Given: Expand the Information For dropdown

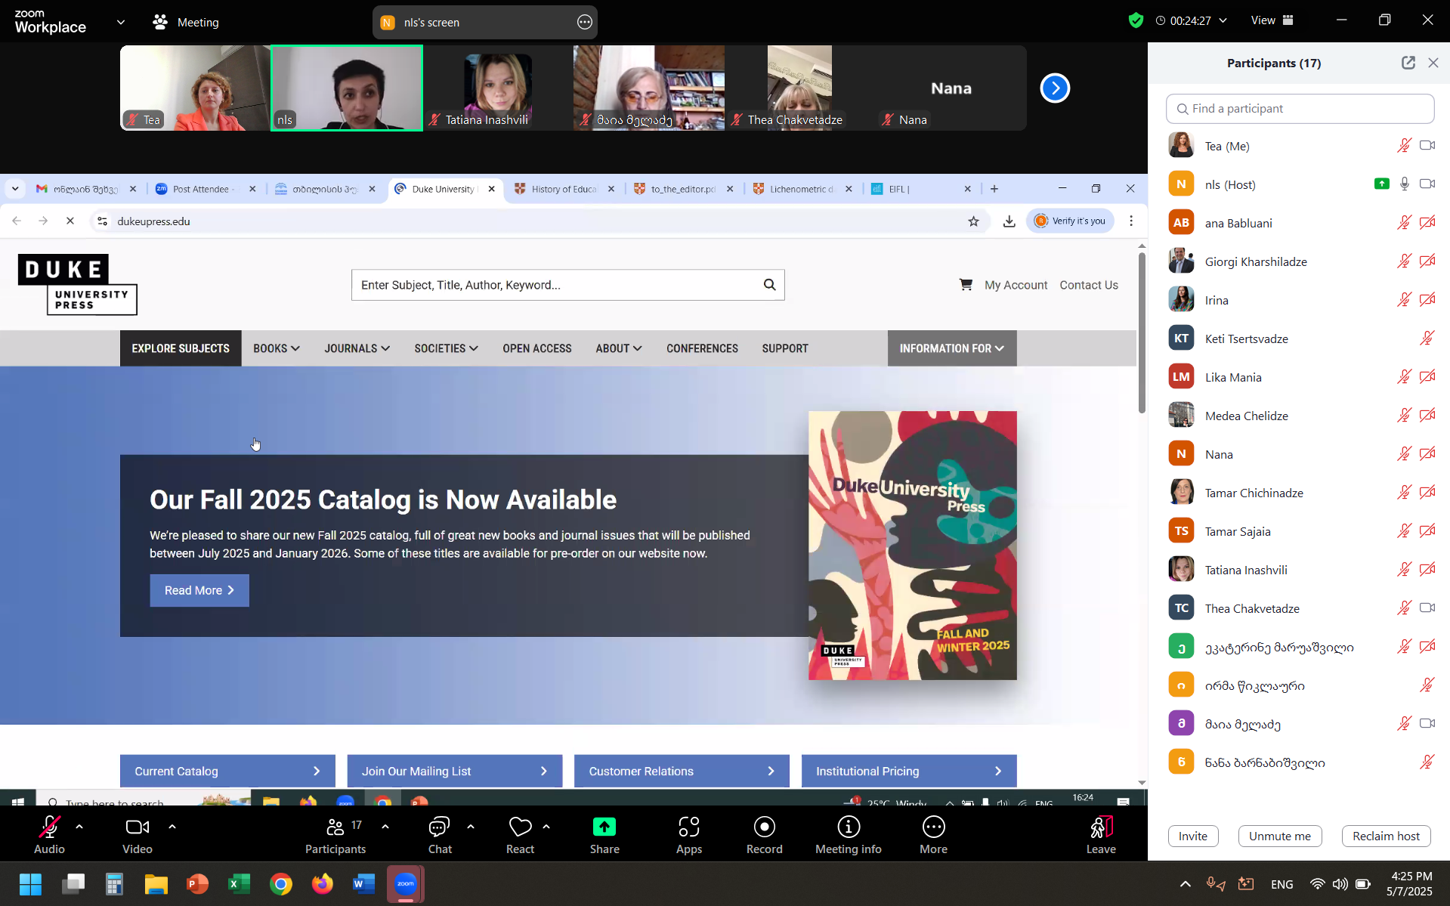Looking at the screenshot, I should (x=951, y=348).
